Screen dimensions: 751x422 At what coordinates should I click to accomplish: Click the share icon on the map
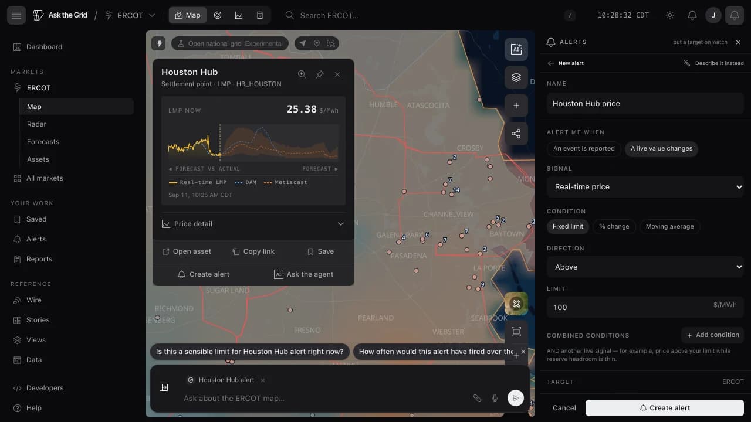pos(516,134)
